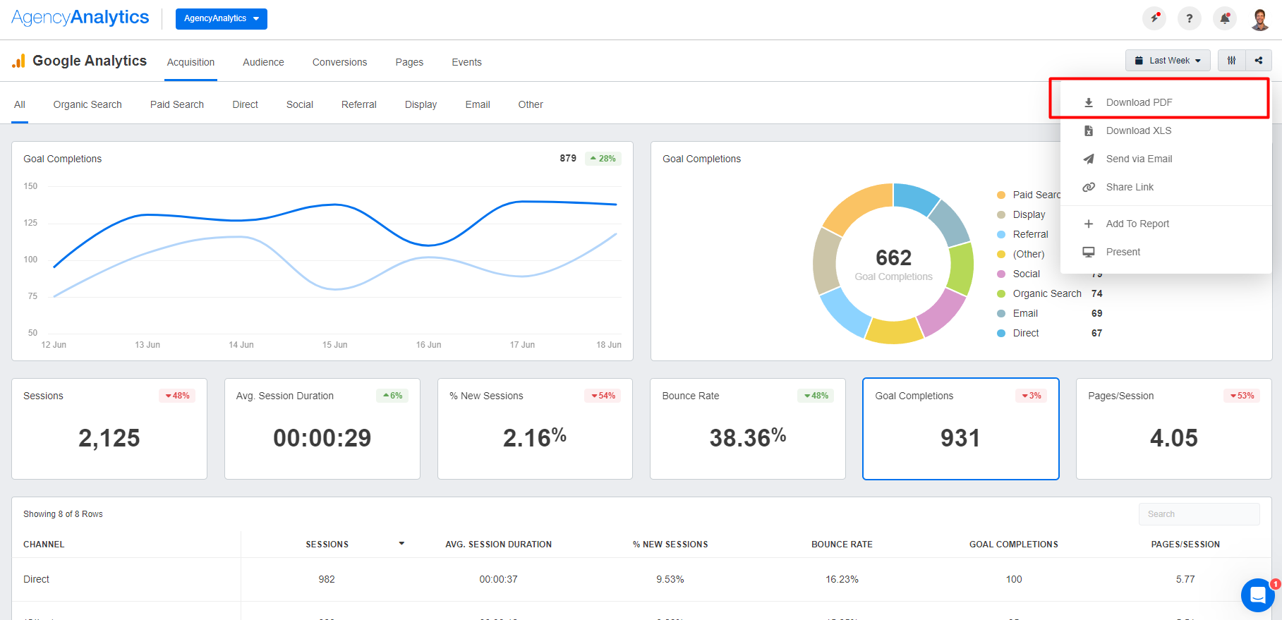Click the Display legend color dot

[1001, 214]
